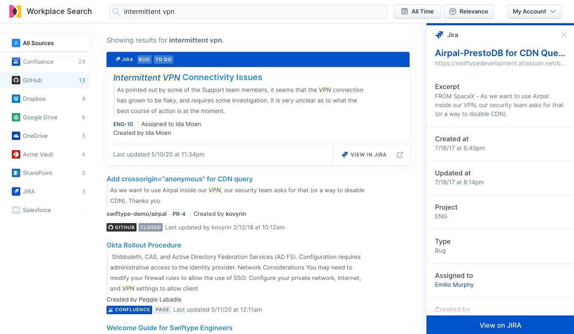Click the 'Created by Peggie Labadie' text

tap(144, 299)
